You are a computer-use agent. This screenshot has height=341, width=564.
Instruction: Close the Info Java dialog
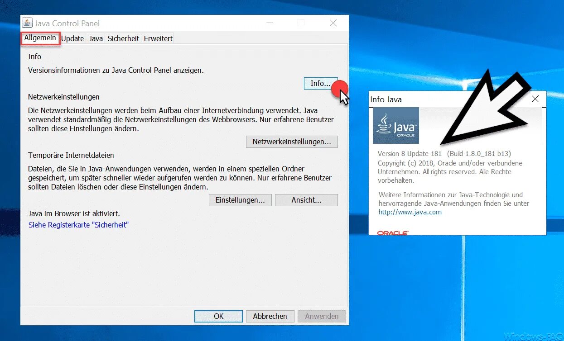pos(535,99)
